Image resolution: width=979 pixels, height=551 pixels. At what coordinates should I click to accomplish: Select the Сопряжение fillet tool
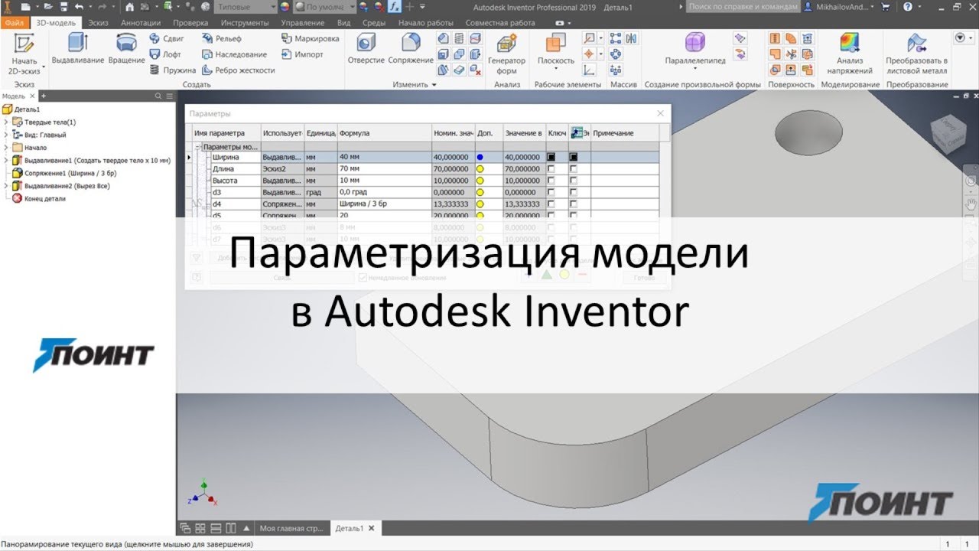pyautogui.click(x=411, y=49)
